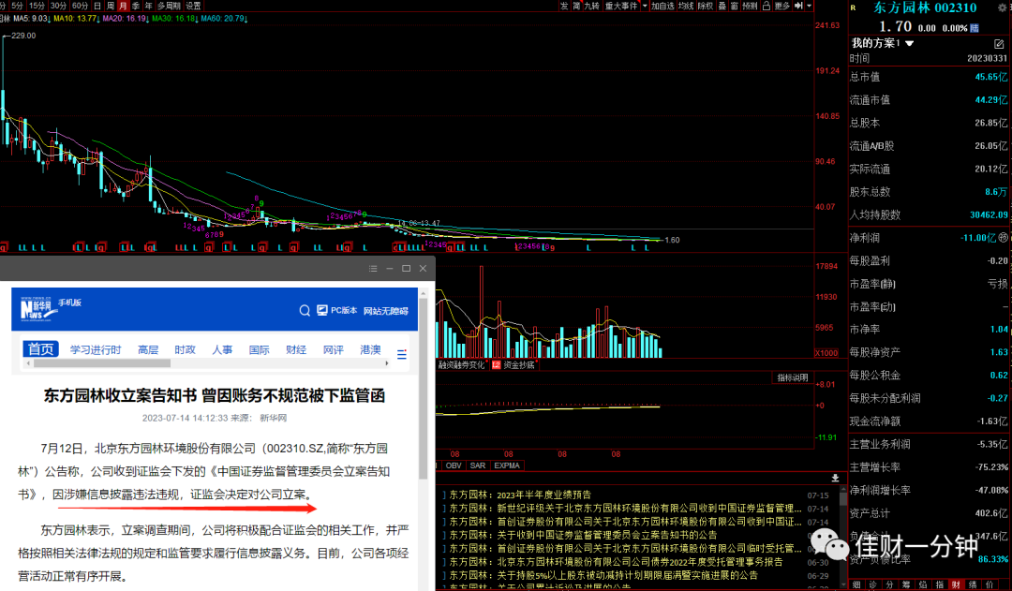Select the 筹 bottom tab

point(906,584)
